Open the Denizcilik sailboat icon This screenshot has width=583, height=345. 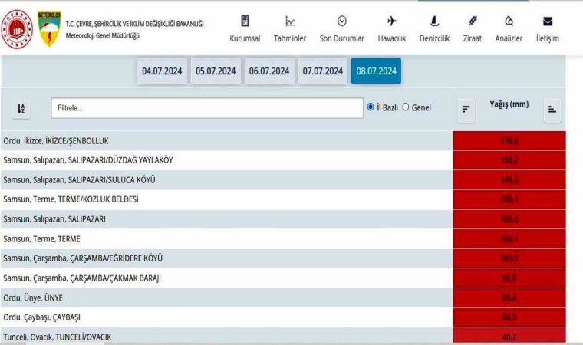tap(434, 21)
